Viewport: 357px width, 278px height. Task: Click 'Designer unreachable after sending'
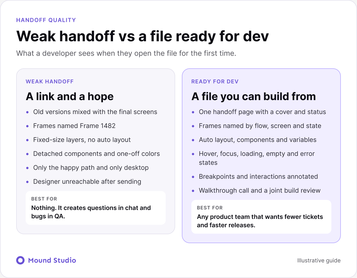[x=87, y=182]
